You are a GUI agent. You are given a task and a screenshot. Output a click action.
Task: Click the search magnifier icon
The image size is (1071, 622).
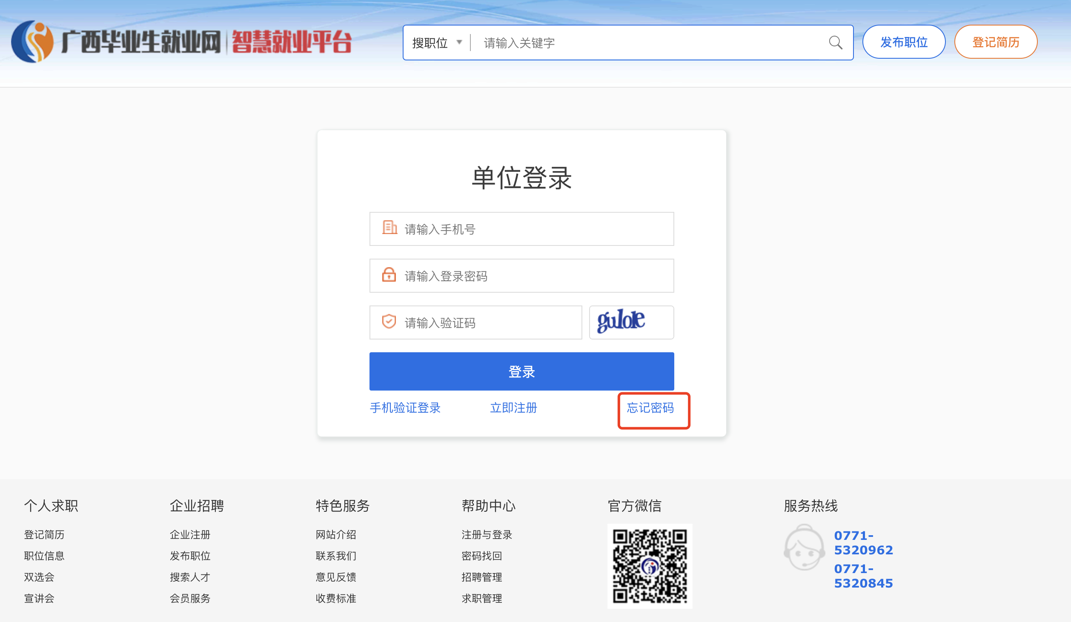pyautogui.click(x=835, y=43)
